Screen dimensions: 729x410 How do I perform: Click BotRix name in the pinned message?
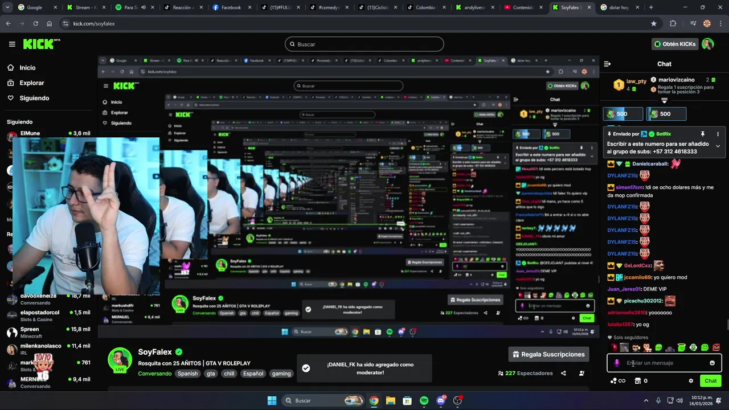(664, 134)
